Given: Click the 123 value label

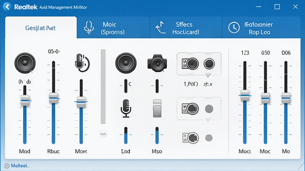Looking at the screenshot, I should coord(245,53).
